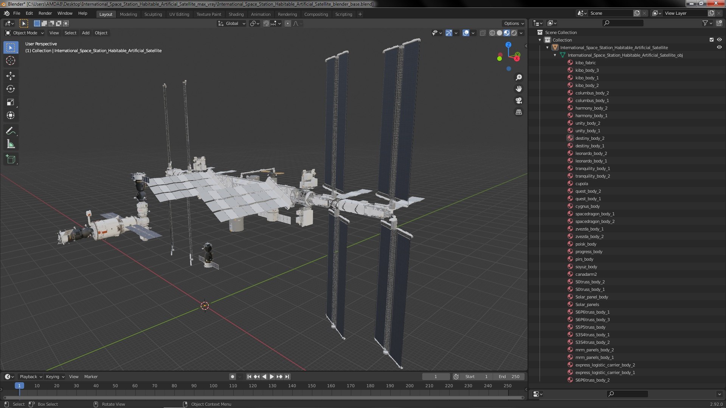Open the File menu

point(17,13)
